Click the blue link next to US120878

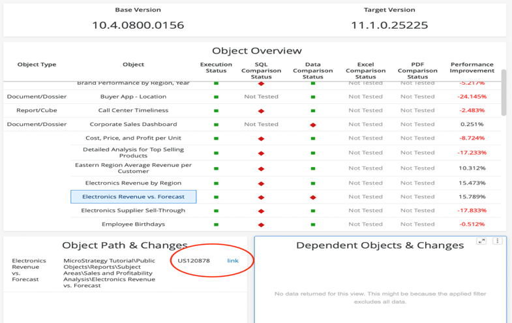[x=233, y=261]
